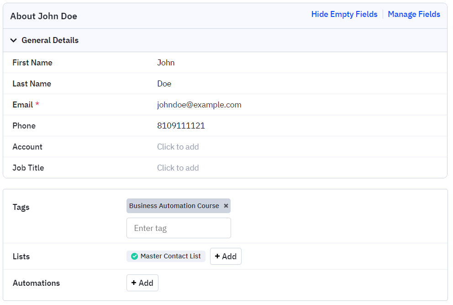Click the green check icon on Master Contact List
This screenshot has height=305, width=453.
(134, 257)
